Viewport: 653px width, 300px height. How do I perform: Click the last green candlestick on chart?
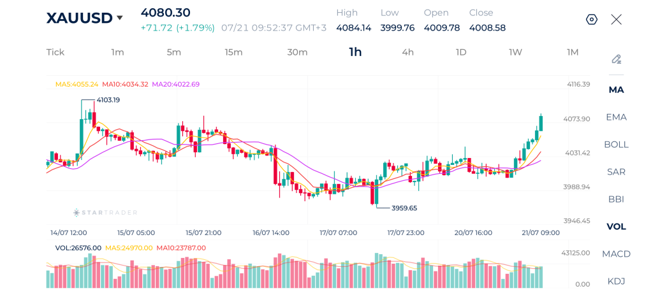point(541,122)
